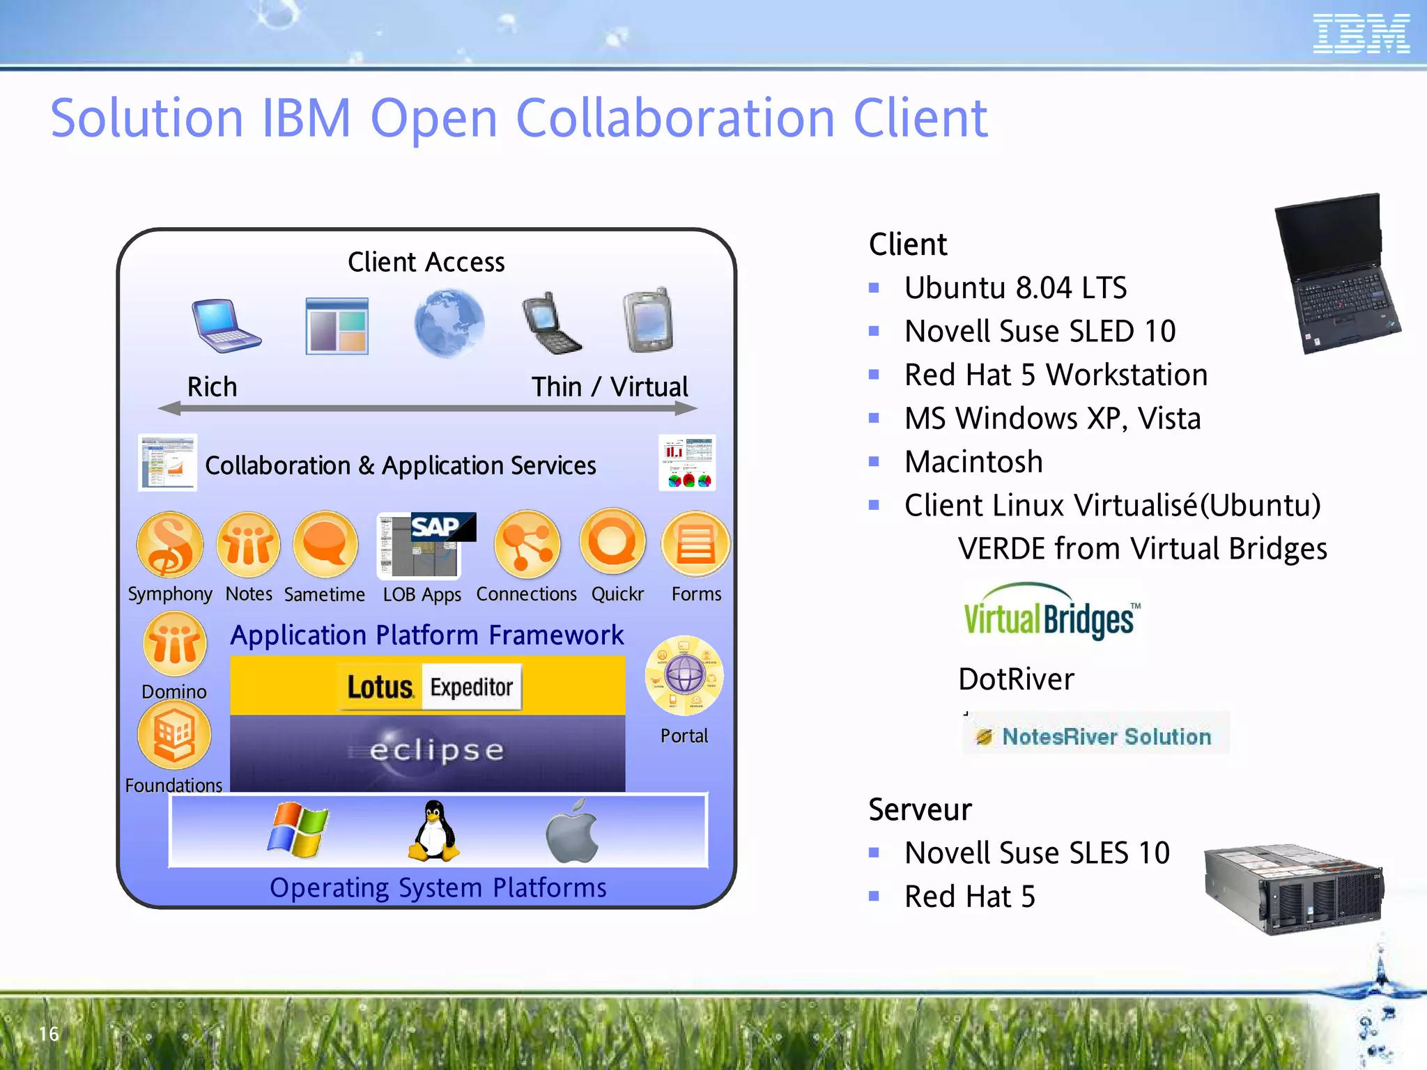The image size is (1427, 1070).
Task: Click the charts screenshot right of Application Services
Action: 687,463
